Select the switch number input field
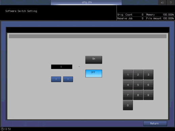175x131 pixels. [x=62, y=67]
